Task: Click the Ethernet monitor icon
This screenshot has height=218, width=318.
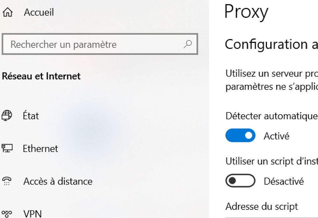Action: pyautogui.click(x=6, y=148)
